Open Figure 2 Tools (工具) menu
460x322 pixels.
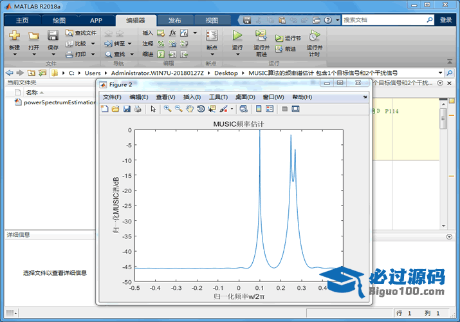pos(218,97)
